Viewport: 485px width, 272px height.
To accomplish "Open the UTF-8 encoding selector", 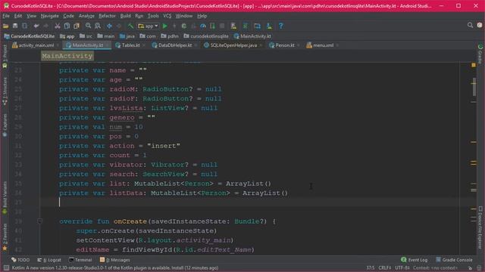I will [x=402, y=268].
